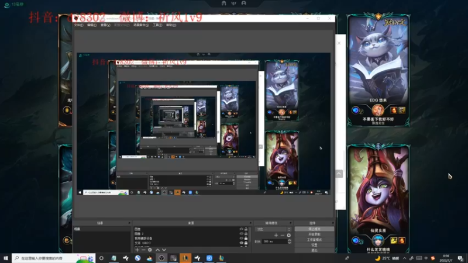Add a scene transition with plus icon
This screenshot has width=468, height=263.
pyautogui.click(x=276, y=236)
